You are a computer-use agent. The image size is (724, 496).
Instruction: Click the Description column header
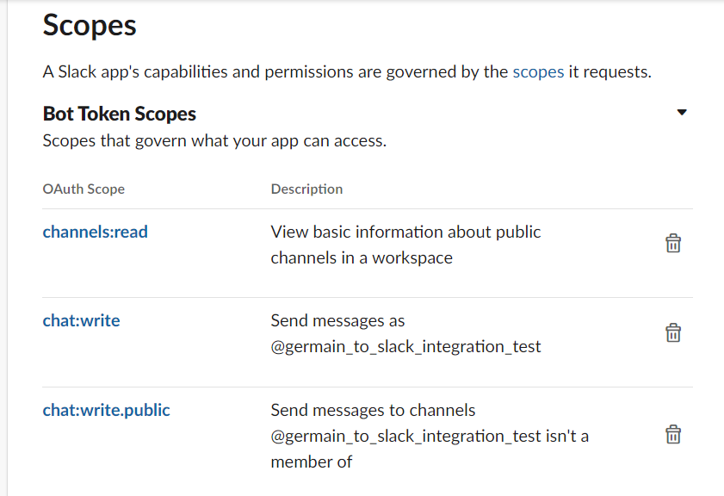[305, 189]
